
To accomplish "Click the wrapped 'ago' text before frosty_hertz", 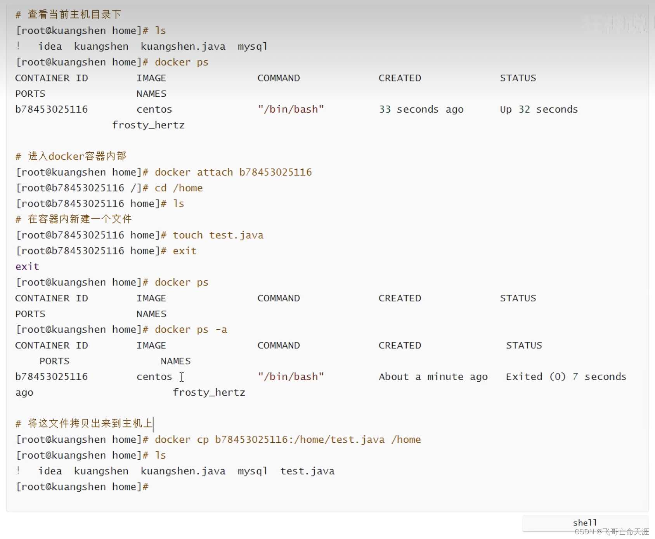I will pos(24,393).
